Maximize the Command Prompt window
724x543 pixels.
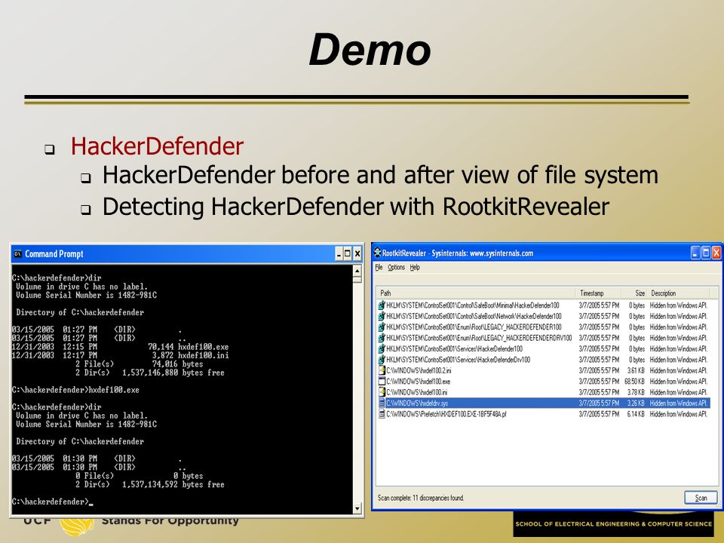click(348, 253)
